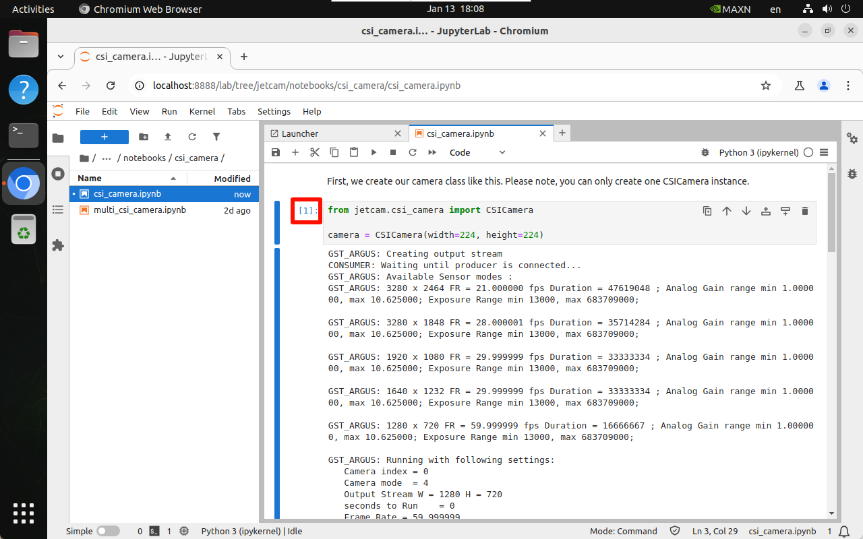The width and height of the screenshot is (863, 539).
Task: Delete the cell using the trash icon
Action: coord(804,211)
